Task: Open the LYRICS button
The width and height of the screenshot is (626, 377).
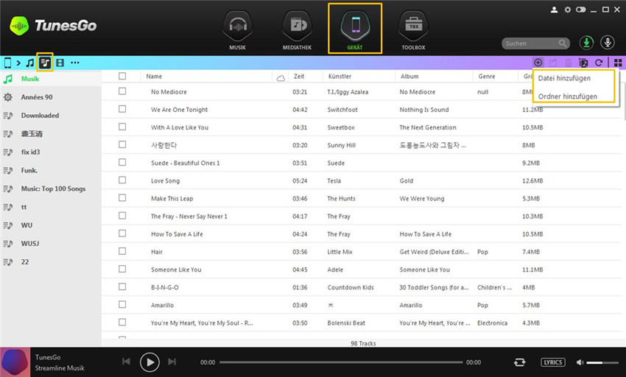Action: pos(553,362)
